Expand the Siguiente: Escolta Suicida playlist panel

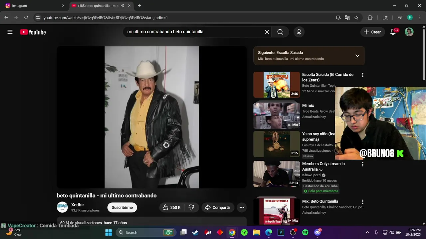click(x=357, y=56)
